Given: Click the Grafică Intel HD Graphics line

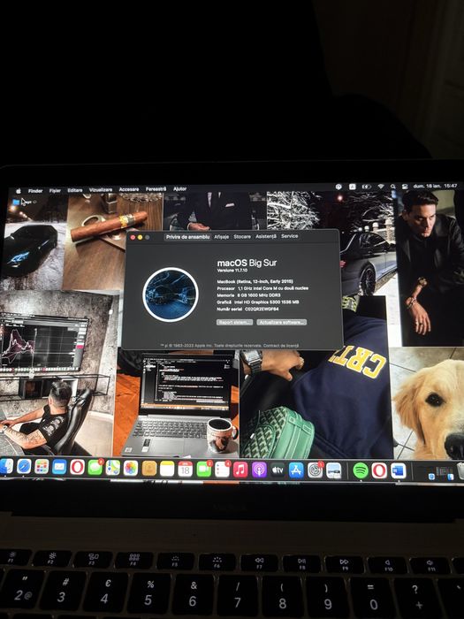Looking at the screenshot, I should pos(258,302).
